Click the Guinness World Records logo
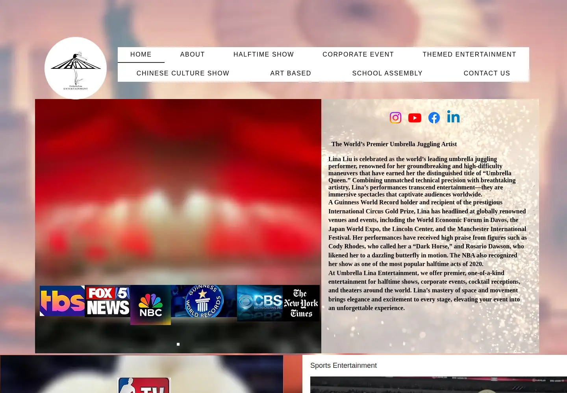Image resolution: width=567 pixels, height=393 pixels. [204, 301]
